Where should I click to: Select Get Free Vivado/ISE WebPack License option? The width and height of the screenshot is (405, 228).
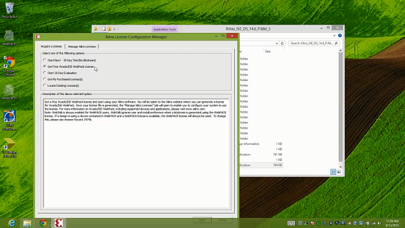click(69, 66)
